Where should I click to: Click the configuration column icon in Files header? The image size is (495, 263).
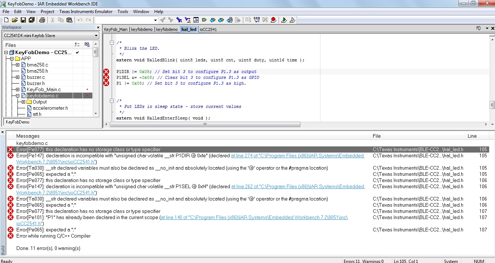click(x=77, y=45)
